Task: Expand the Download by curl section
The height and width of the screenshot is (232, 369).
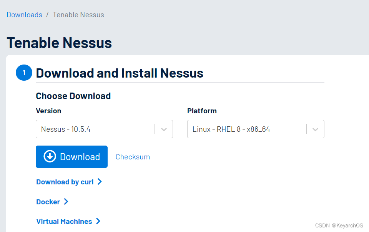Action: click(x=65, y=182)
